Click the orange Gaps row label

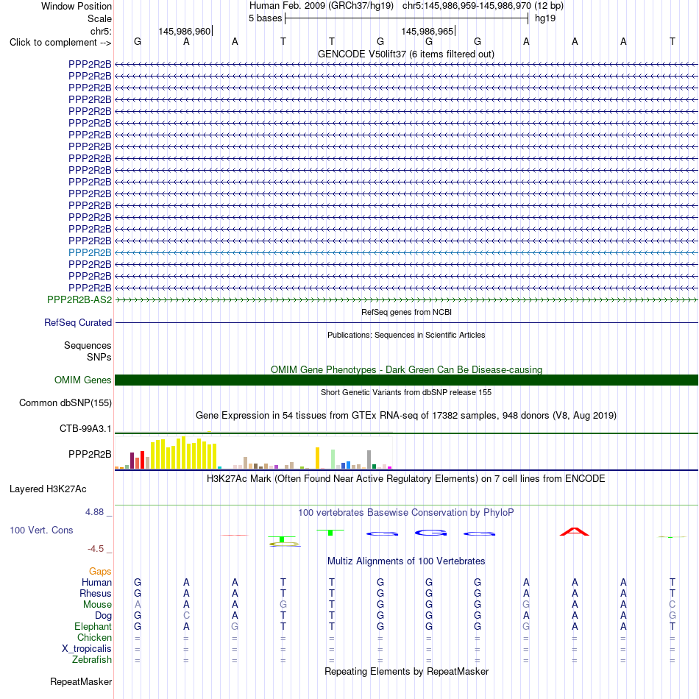(100, 572)
